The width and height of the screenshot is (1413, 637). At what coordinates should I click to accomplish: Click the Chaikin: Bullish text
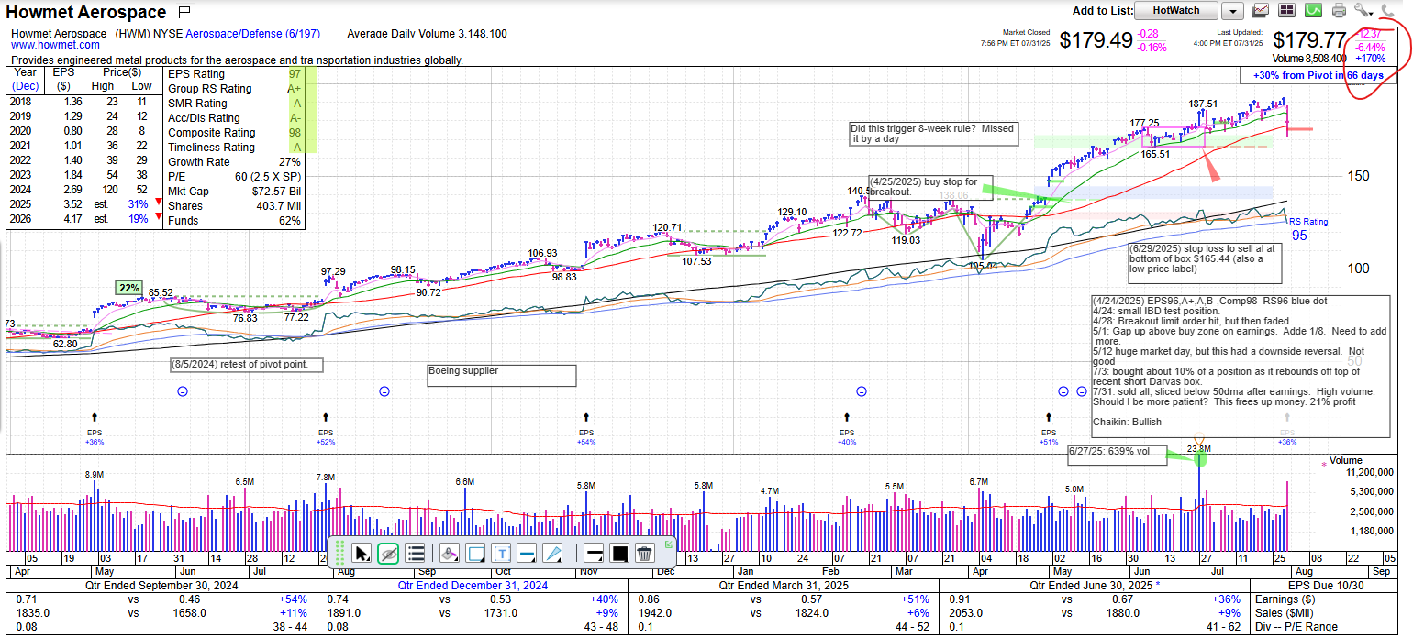[x=1127, y=422]
